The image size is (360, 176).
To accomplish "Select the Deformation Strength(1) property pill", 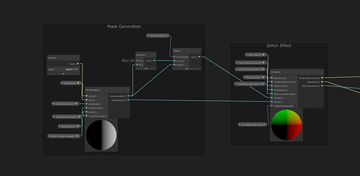I will pyautogui.click(x=250, y=84).
